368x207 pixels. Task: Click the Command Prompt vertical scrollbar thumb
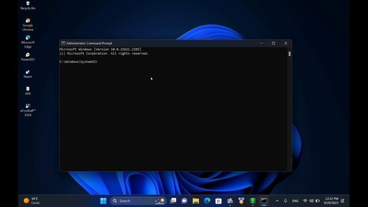point(289,53)
